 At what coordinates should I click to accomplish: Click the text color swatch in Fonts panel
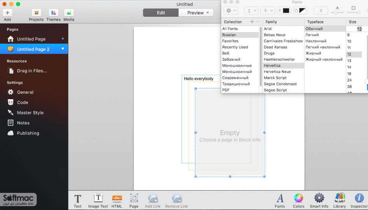point(286,10)
